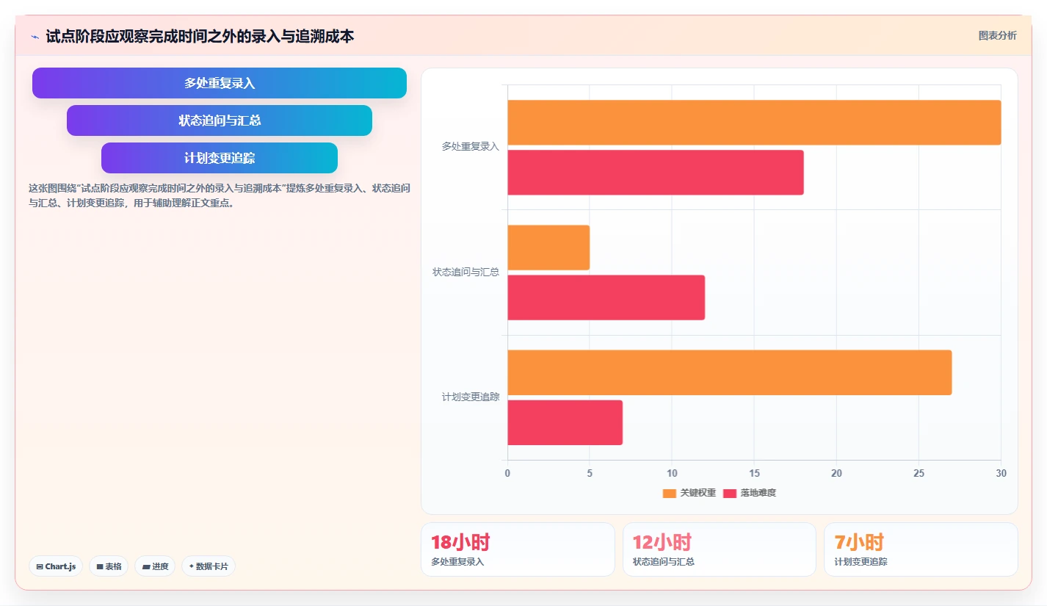Click the red bar for 计划变更追踪

(x=565, y=422)
